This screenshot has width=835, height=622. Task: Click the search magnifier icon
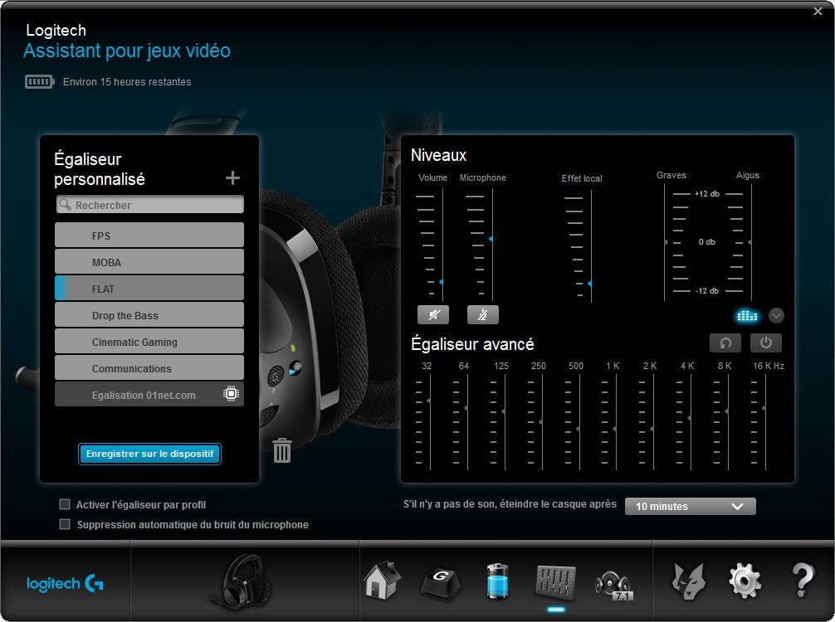click(x=65, y=205)
